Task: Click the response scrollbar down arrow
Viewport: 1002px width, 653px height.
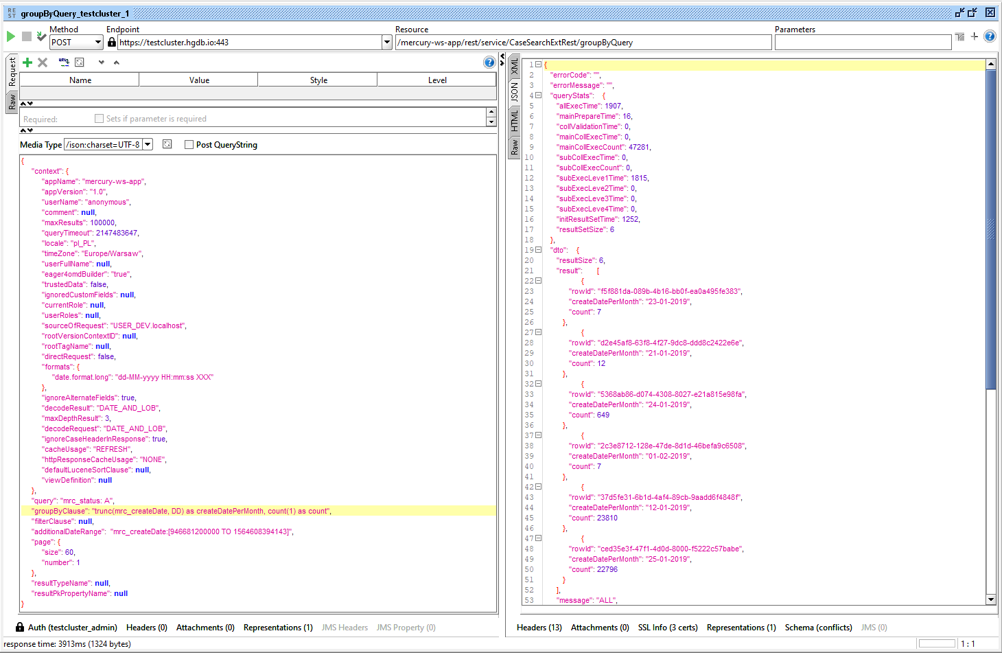Action: (991, 599)
